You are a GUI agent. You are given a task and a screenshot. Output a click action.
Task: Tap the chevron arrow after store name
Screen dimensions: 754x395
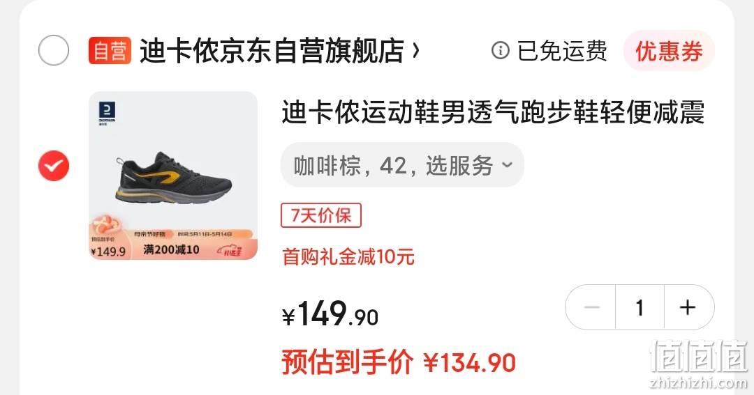(x=416, y=50)
